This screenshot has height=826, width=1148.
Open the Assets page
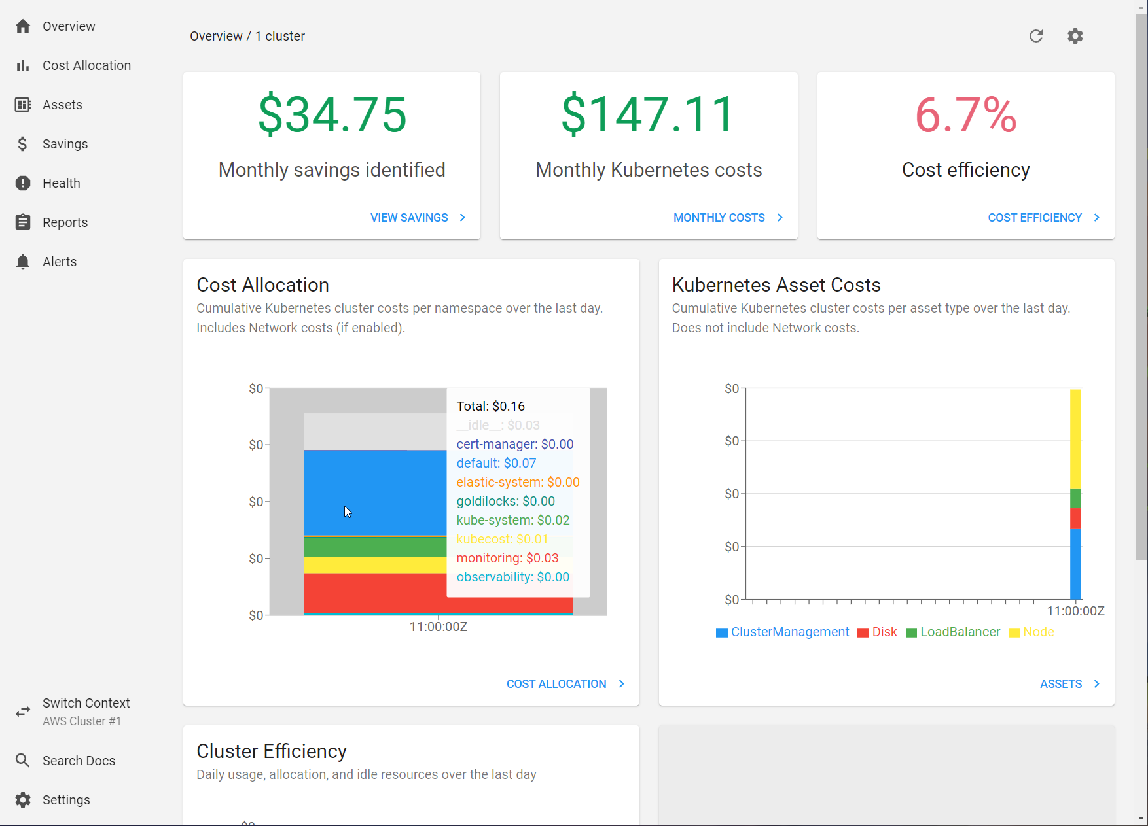pyautogui.click(x=62, y=105)
